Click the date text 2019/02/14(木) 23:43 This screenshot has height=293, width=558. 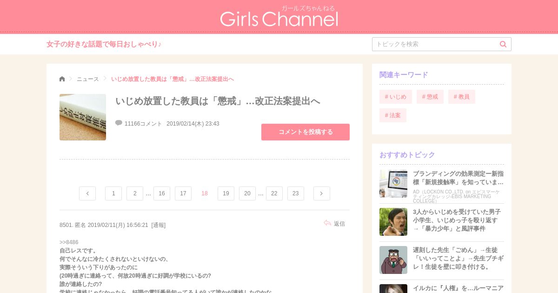click(x=193, y=124)
